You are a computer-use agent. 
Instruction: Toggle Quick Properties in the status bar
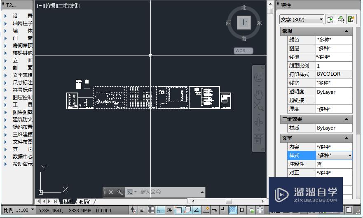pos(242,210)
